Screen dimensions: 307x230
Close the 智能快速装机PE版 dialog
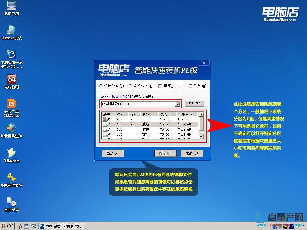(x=204, y=63)
